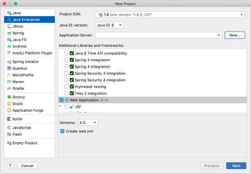
Task: Click the JBoss icon in sidebar
Action: pos(9,26)
